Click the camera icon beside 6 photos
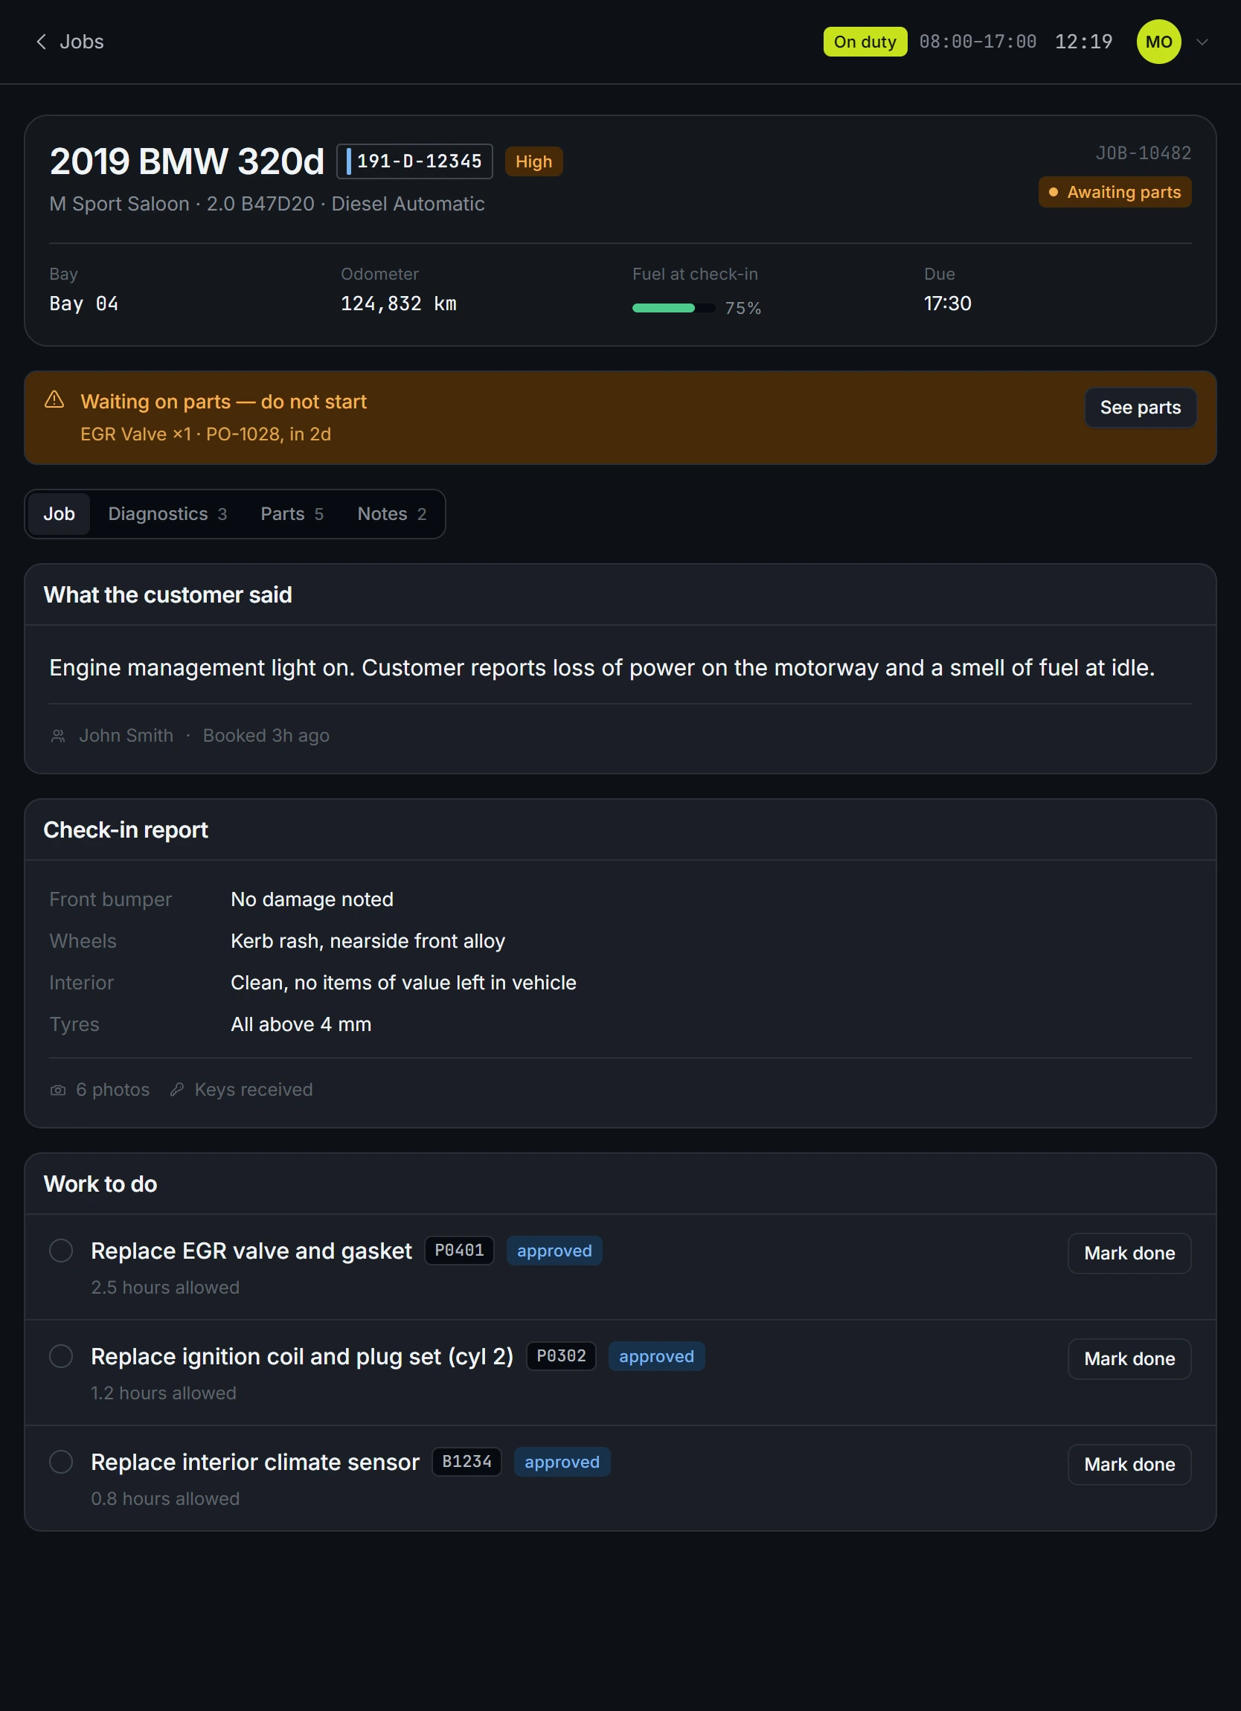 tap(58, 1090)
